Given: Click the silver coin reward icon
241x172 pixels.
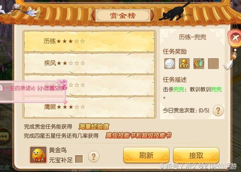Looking at the screenshot, I should point(170,63).
